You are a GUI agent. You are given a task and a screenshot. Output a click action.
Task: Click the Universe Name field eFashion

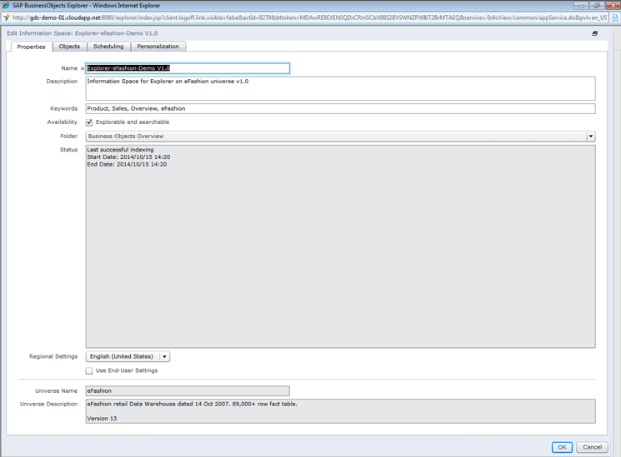(x=188, y=391)
